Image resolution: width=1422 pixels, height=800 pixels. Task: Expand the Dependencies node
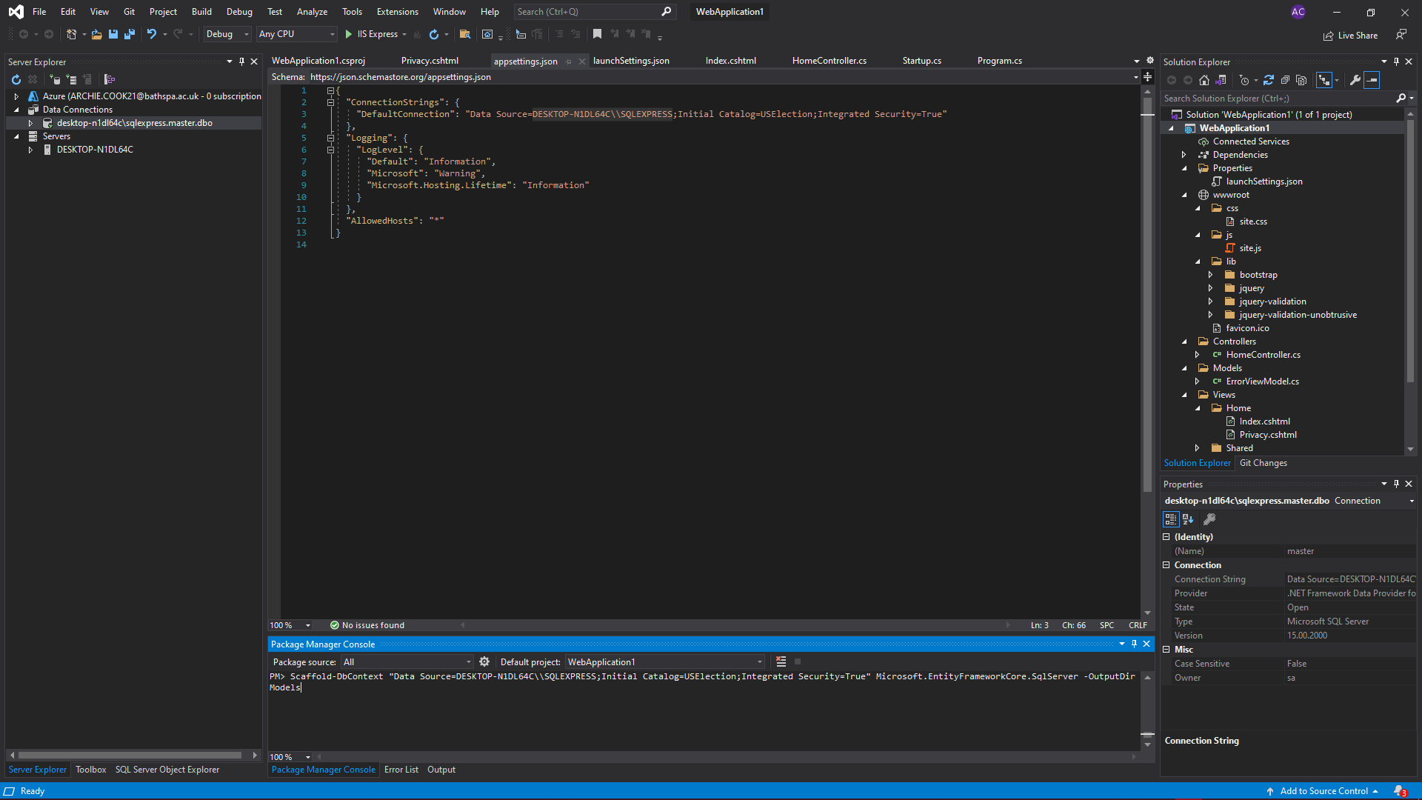click(1184, 154)
